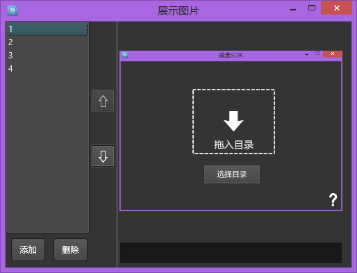This screenshot has height=273, width=357.
Task: Select list item 1
Action: tap(47, 29)
